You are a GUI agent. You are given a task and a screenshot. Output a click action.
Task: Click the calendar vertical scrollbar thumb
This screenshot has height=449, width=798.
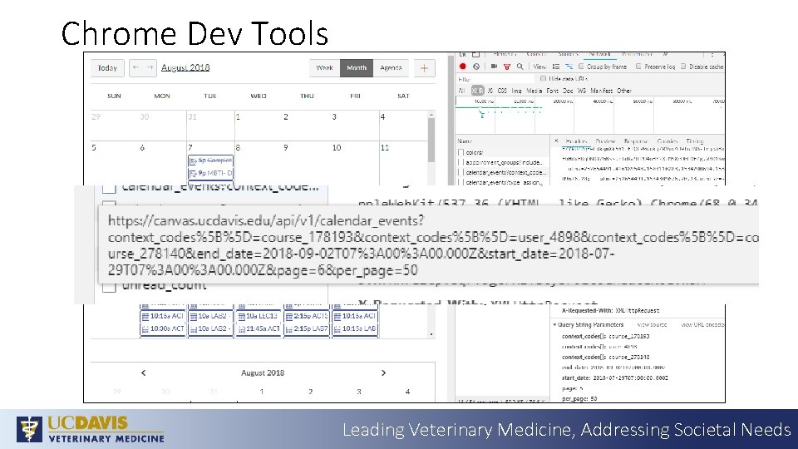point(431,140)
